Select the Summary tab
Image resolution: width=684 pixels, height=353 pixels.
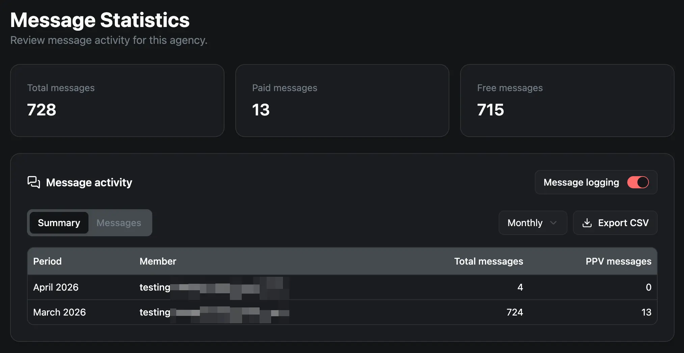59,223
